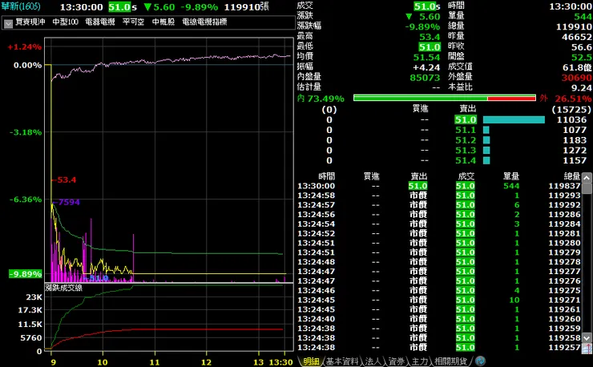The width and height of the screenshot is (593, 367).
Task: Click the trade list scrollbar up arrow
Action: coord(587,178)
